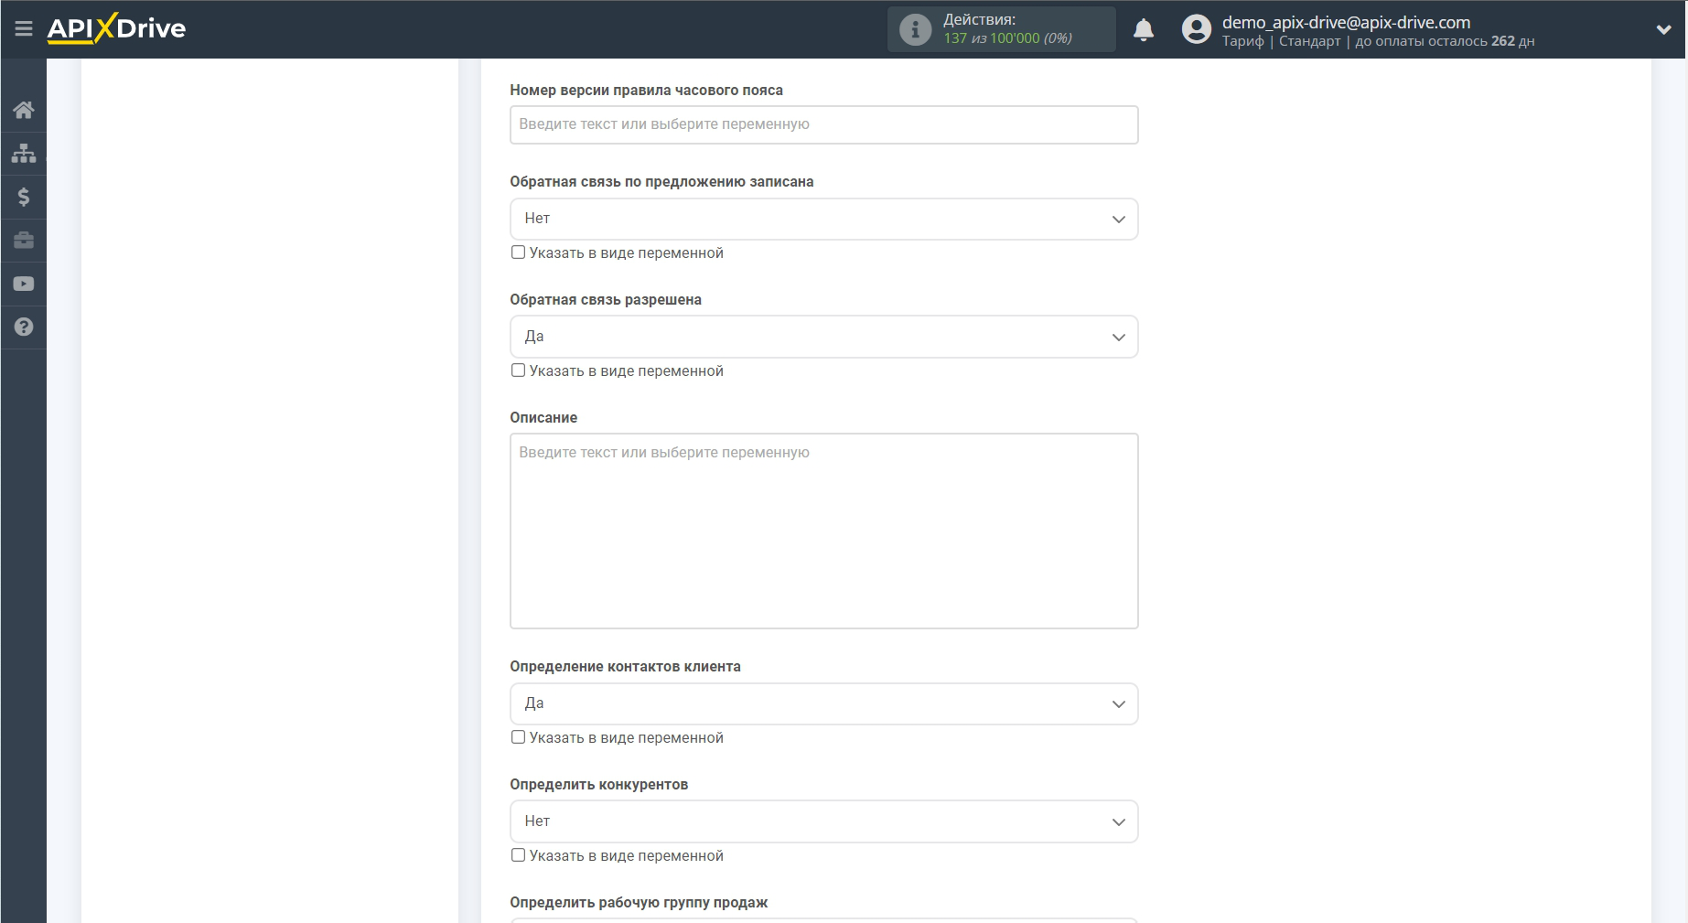The width and height of the screenshot is (1688, 923).
Task: Check variable box under Обратная связь по предложению записана
Action: 518,252
